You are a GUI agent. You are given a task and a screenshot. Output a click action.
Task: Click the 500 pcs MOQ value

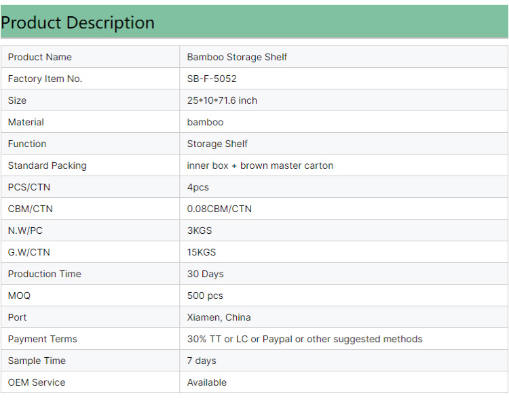[205, 296]
